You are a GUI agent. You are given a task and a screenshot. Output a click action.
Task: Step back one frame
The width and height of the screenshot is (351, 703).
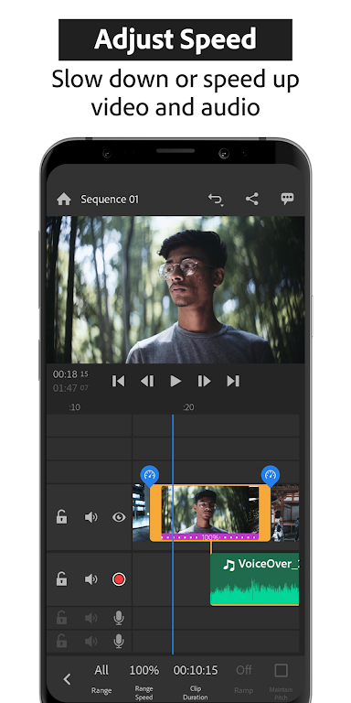click(147, 381)
